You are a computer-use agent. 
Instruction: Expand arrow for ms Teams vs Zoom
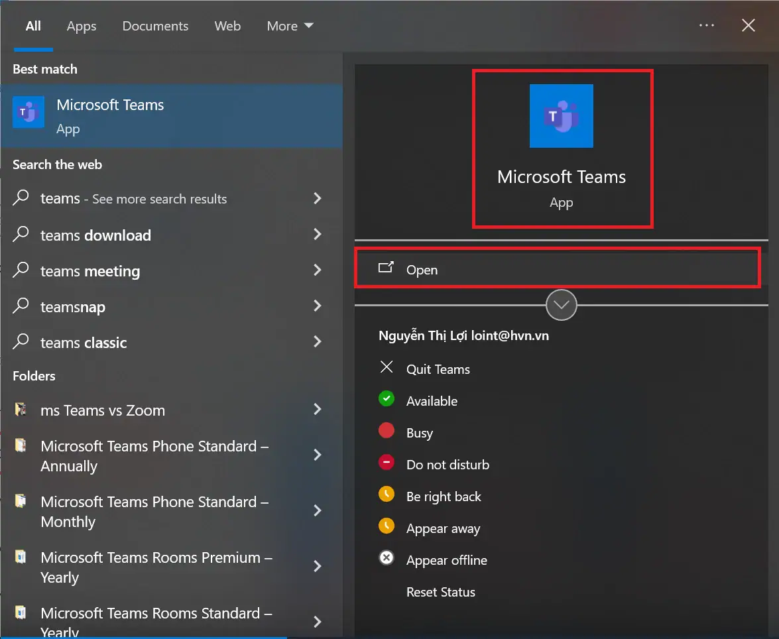(x=318, y=410)
